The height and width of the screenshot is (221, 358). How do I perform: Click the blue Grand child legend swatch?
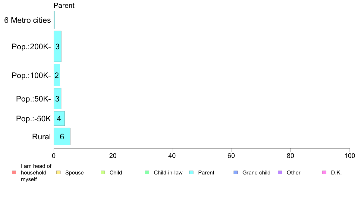236,173
